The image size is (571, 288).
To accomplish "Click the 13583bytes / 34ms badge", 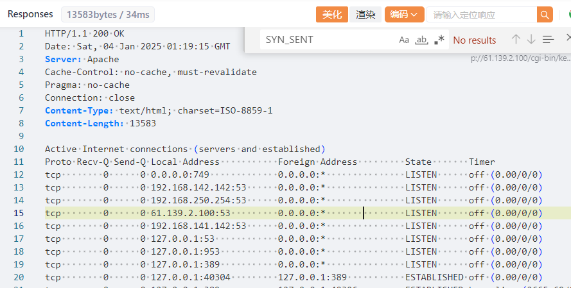I will point(108,15).
